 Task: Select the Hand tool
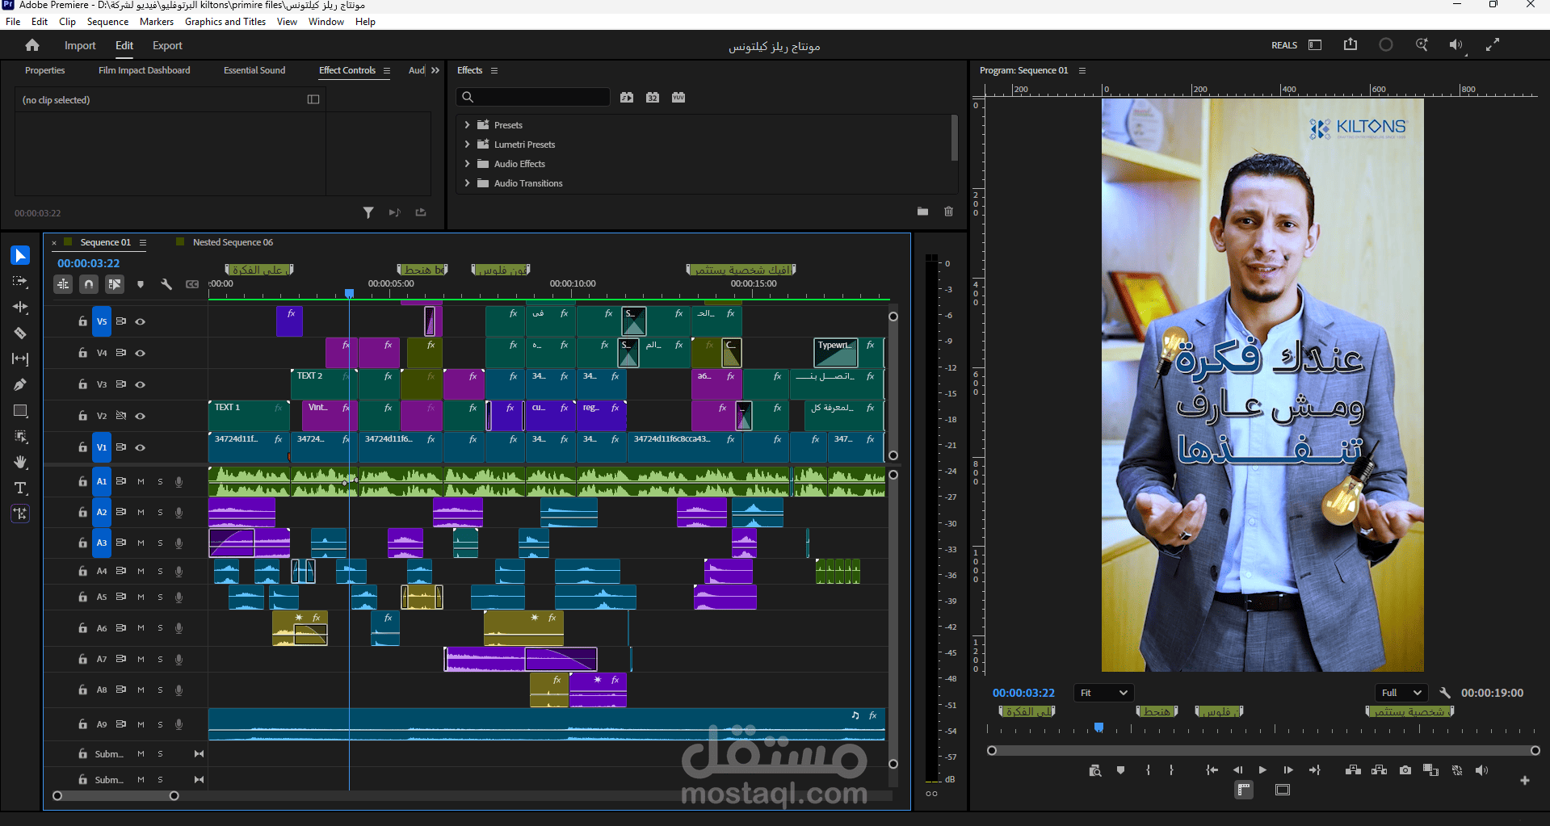tap(20, 462)
